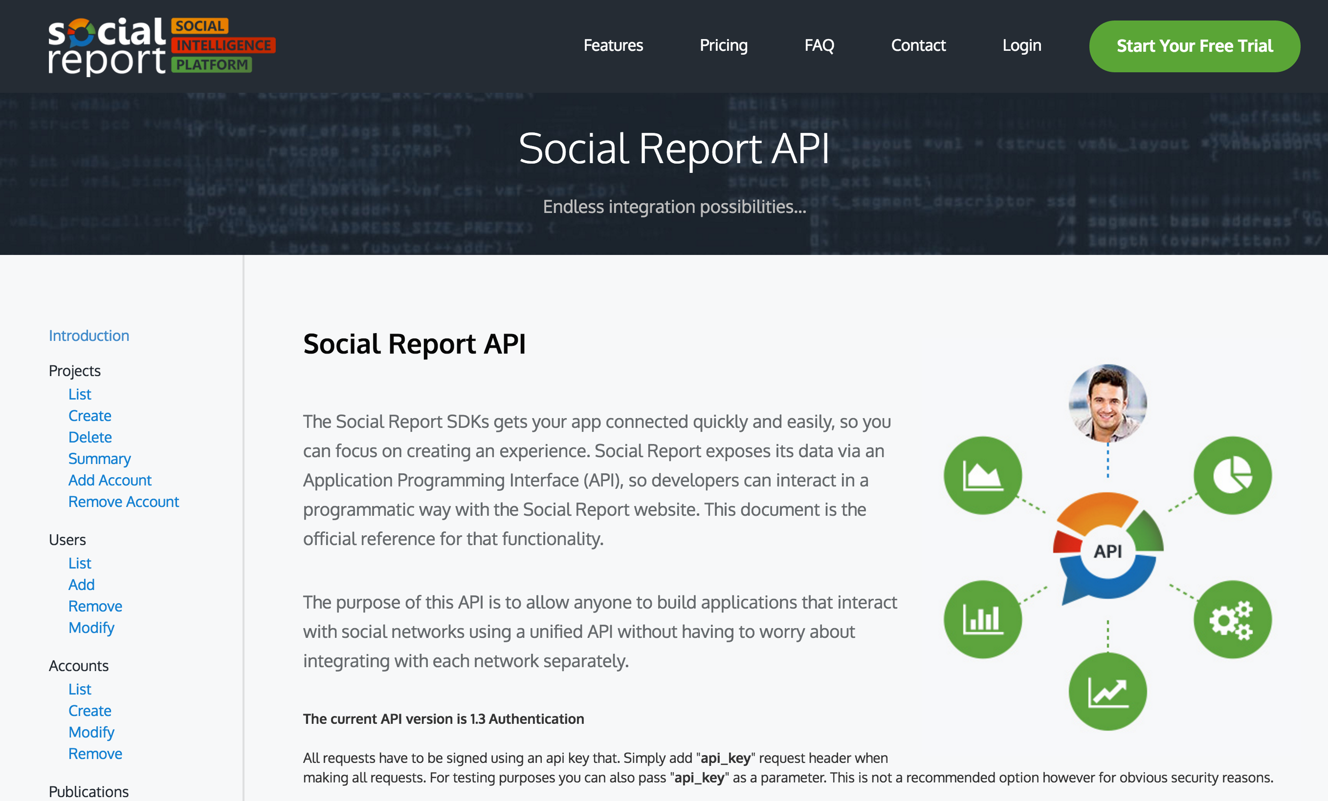Viewport: 1328px width, 801px height.
Task: Click the gears settings green circle icon
Action: 1232,620
